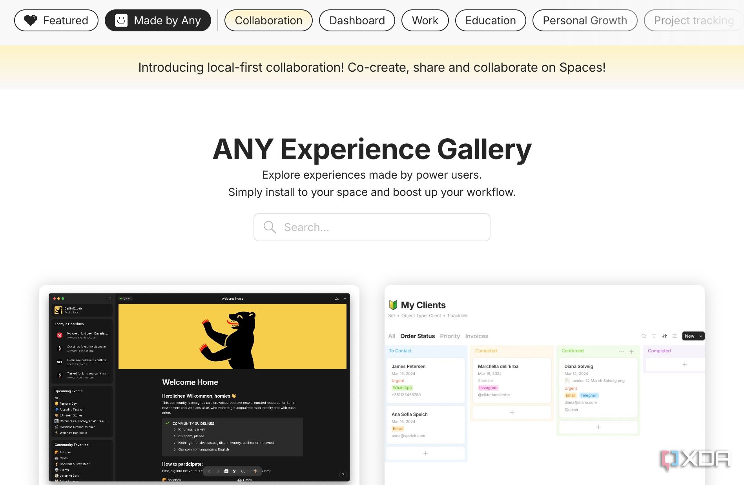744x485 pixels.
Task: Open the three-dots menu in Welcome Home header
Action: point(345,299)
